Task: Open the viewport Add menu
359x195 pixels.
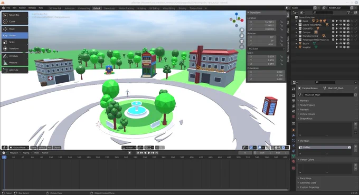Action: coord(49,148)
